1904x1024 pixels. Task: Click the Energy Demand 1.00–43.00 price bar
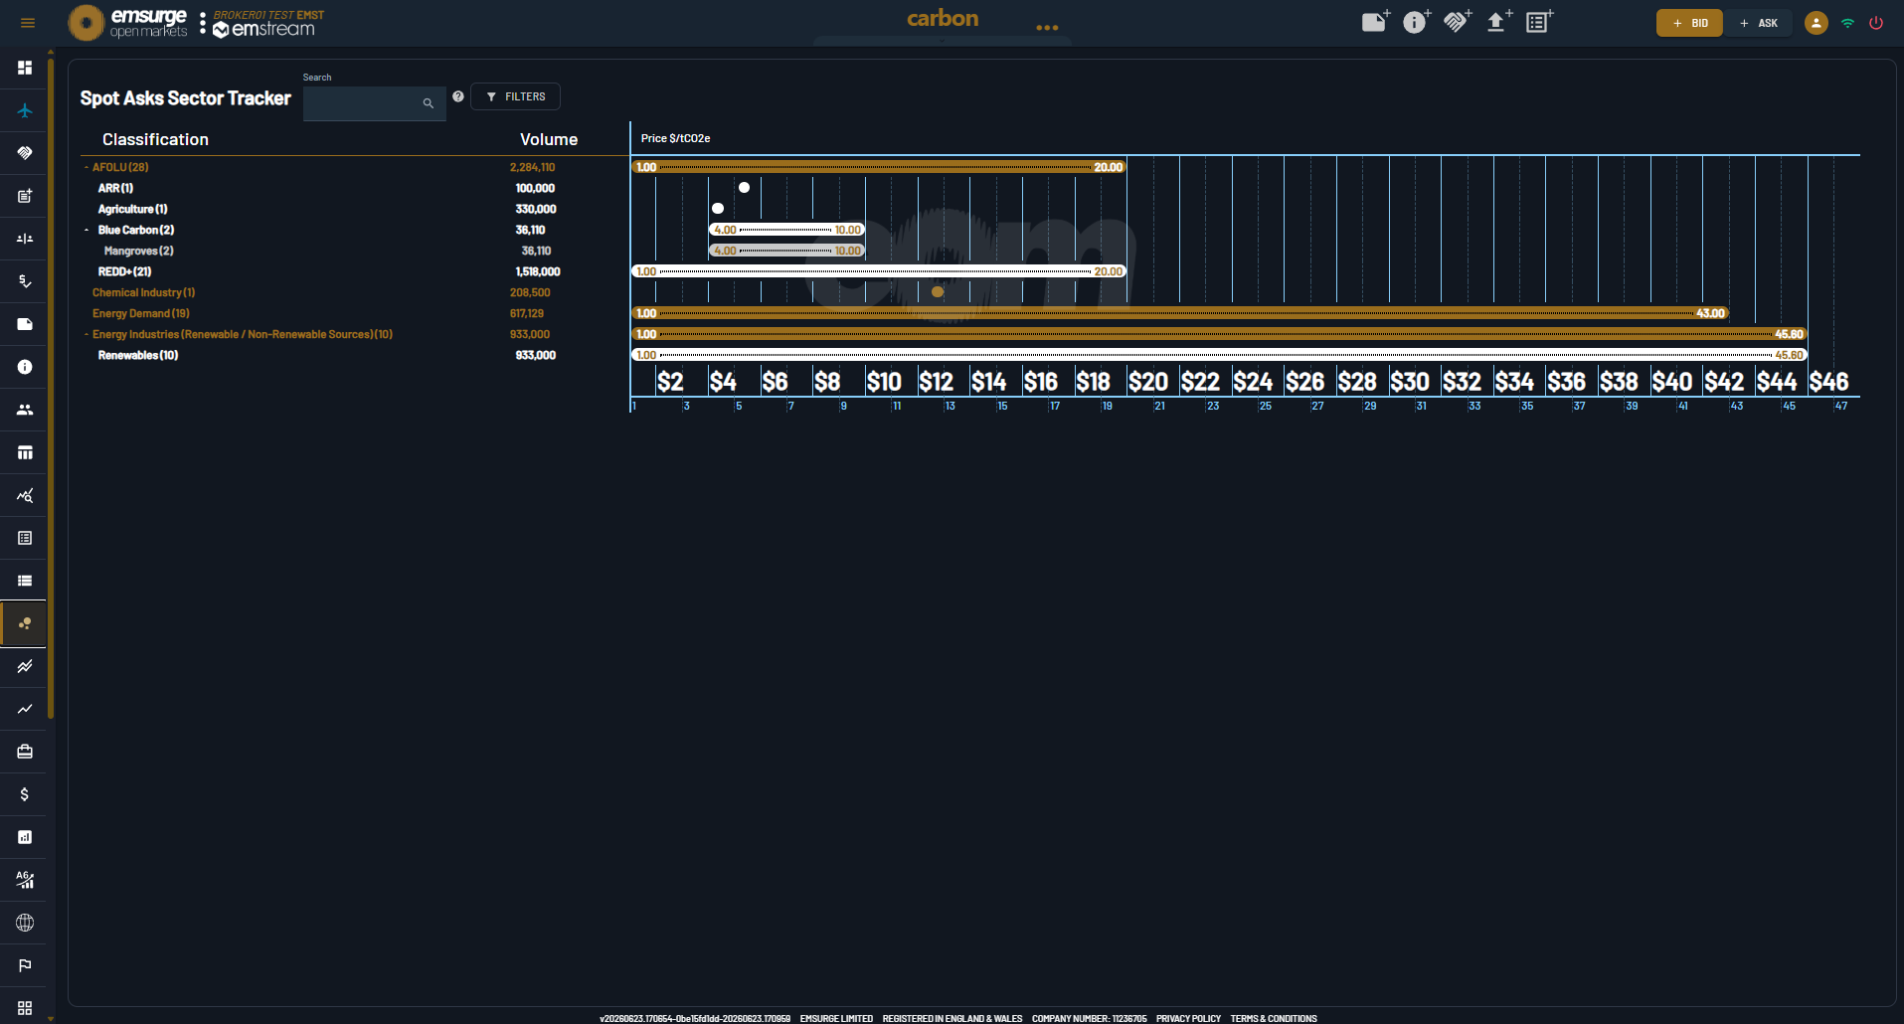[x=1180, y=313]
